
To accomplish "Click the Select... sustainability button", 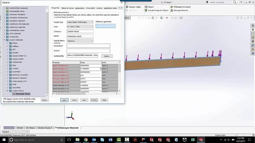I will pyautogui.click(x=107, y=56).
